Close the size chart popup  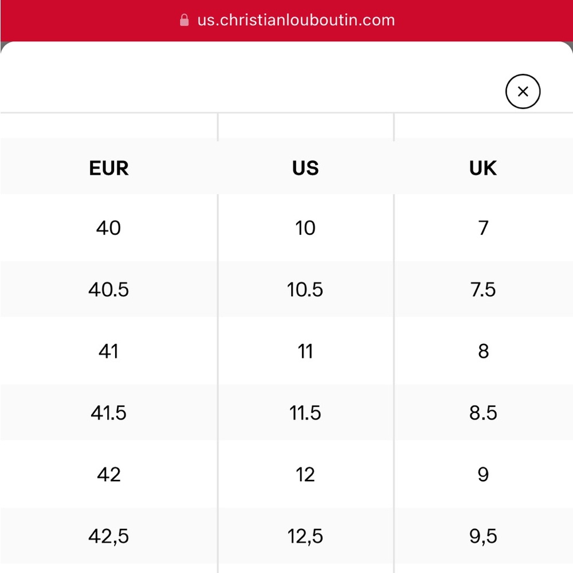point(523,91)
